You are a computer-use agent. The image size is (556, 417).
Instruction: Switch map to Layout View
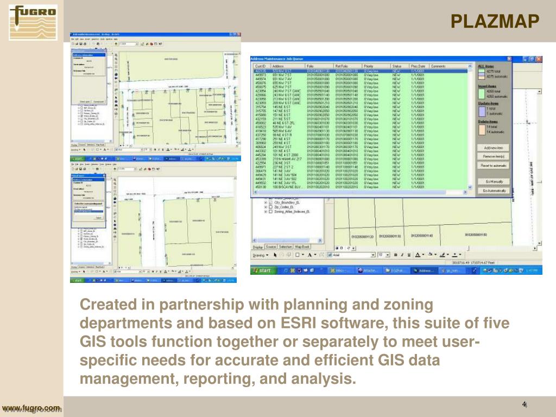[x=342, y=248]
